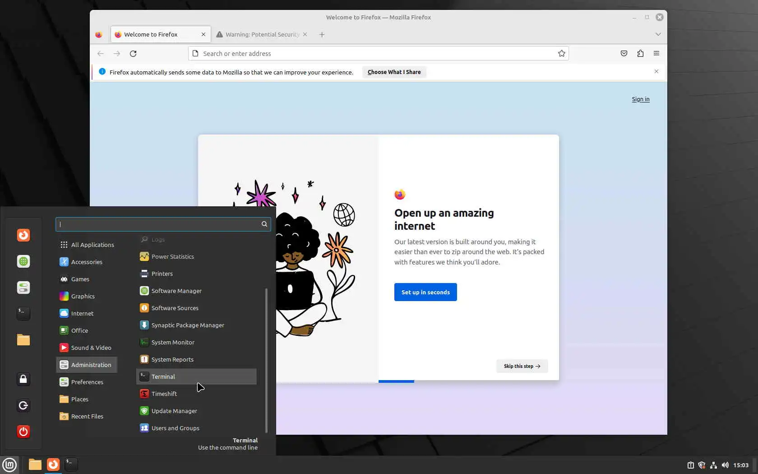
Task: Select Office category
Action: [x=87, y=330]
